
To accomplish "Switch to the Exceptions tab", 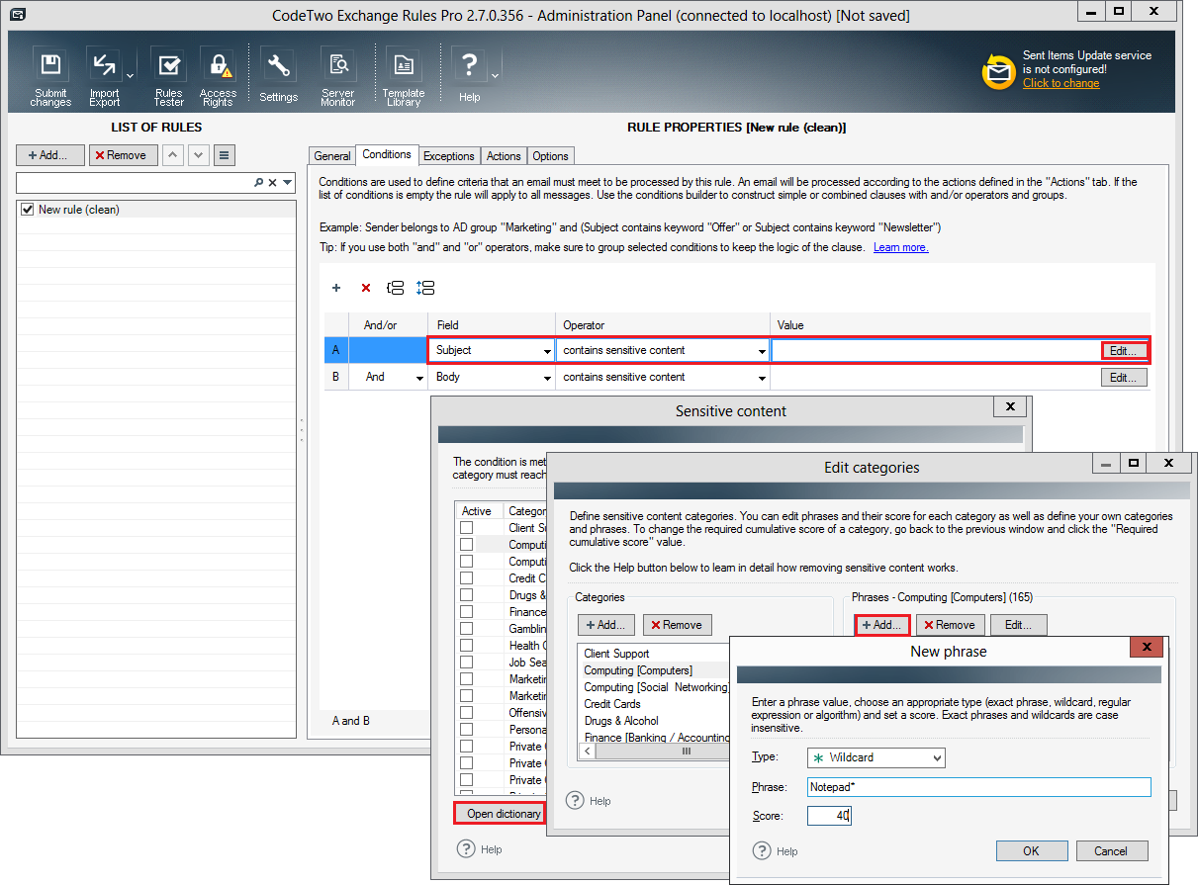I will pyautogui.click(x=449, y=156).
